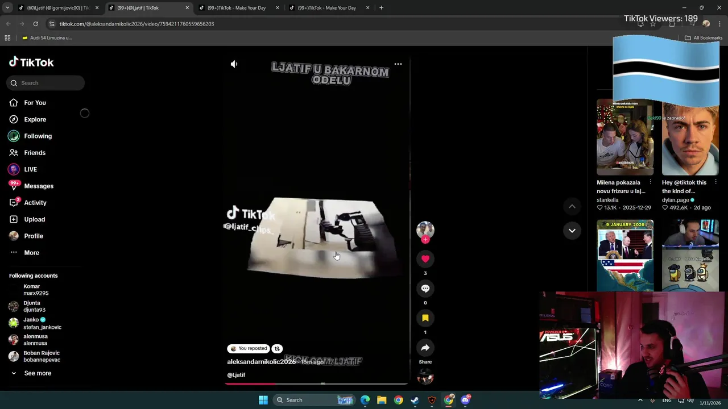Open alenmusa following account

35,340
